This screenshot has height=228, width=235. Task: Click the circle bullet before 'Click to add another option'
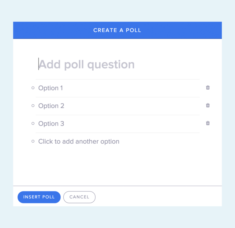coord(33,141)
